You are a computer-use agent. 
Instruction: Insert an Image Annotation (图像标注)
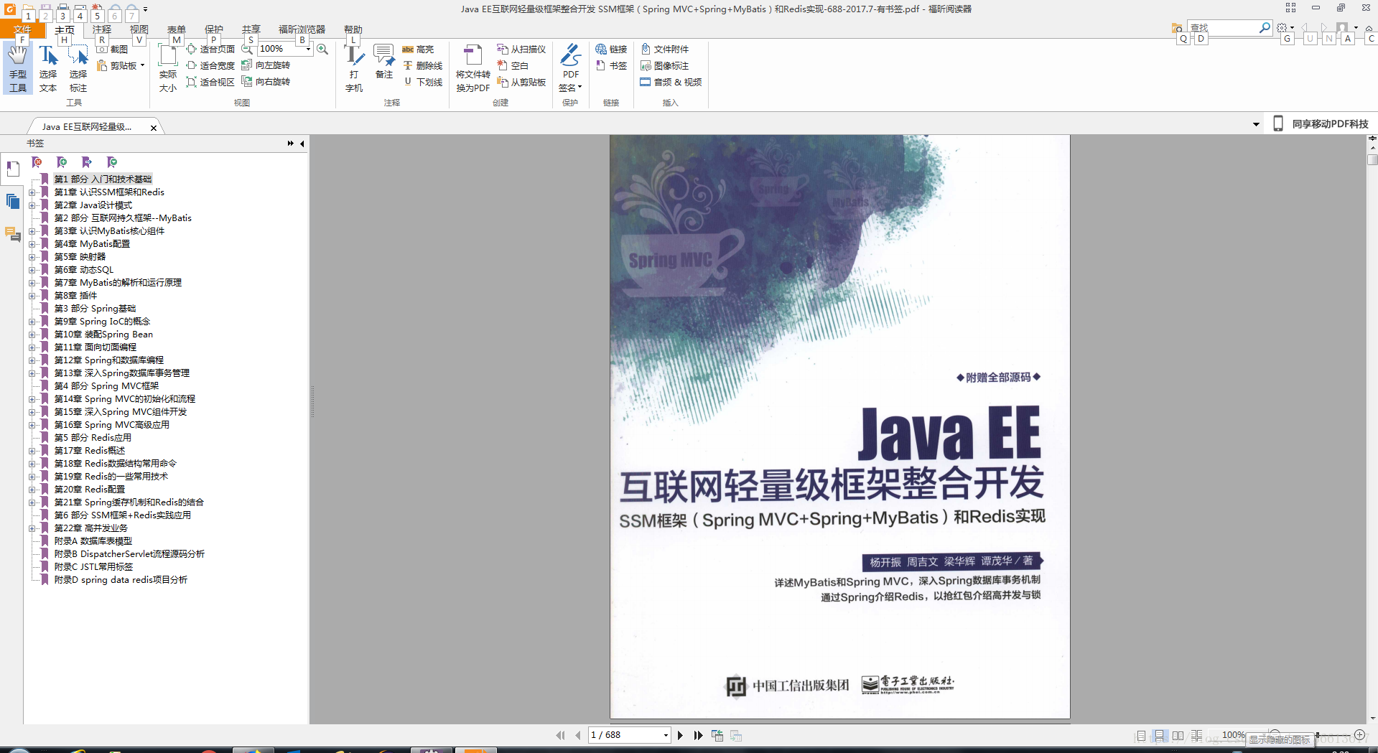pyautogui.click(x=664, y=65)
